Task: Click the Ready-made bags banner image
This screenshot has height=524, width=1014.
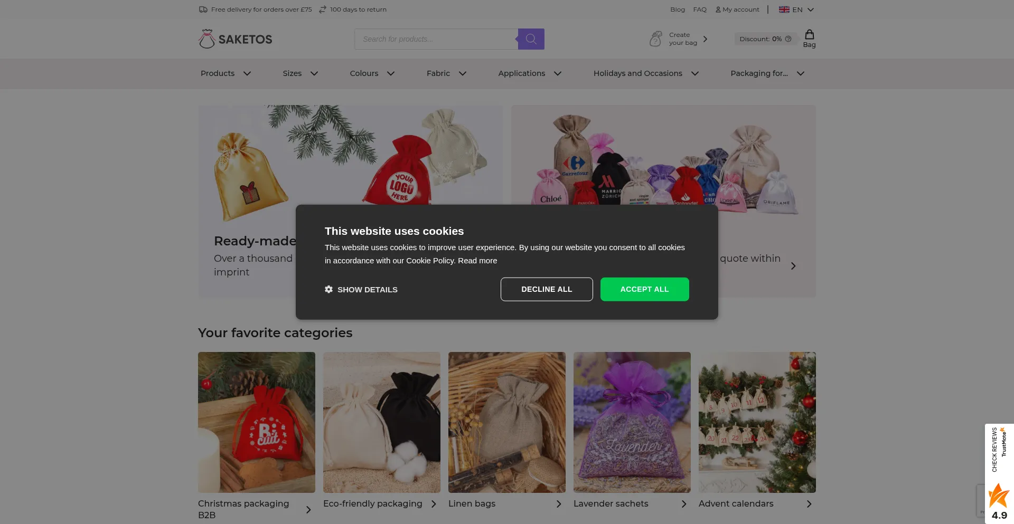Action: coord(351,156)
